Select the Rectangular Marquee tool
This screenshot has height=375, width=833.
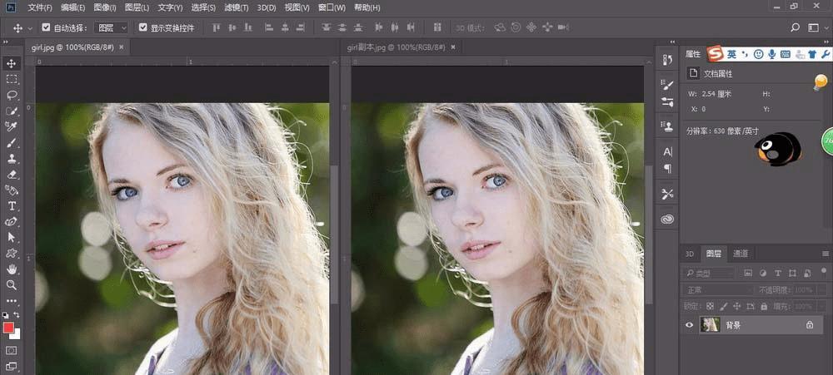tap(12, 79)
